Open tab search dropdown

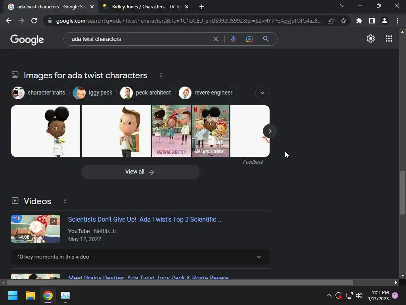click(342, 6)
